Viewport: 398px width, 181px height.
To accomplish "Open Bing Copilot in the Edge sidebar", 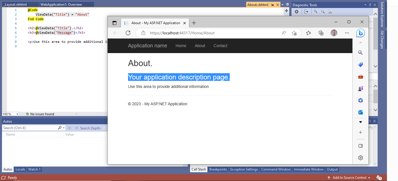I will (x=360, y=33).
